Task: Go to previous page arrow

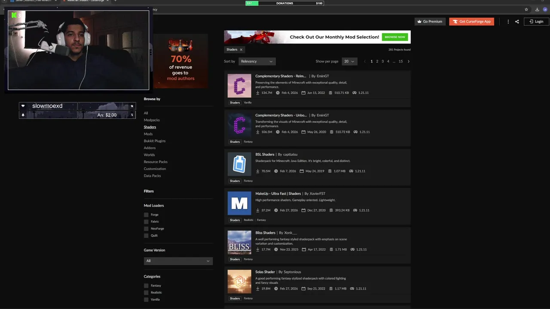Action: (365, 61)
